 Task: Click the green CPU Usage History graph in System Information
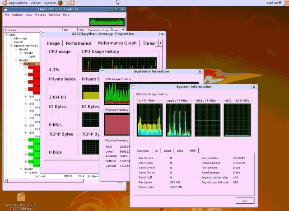[x=117, y=94]
